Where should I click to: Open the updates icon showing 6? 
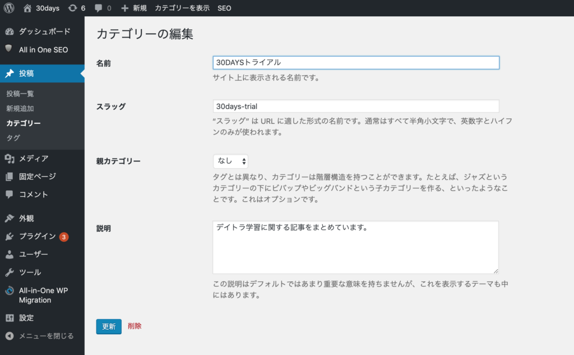73,8
